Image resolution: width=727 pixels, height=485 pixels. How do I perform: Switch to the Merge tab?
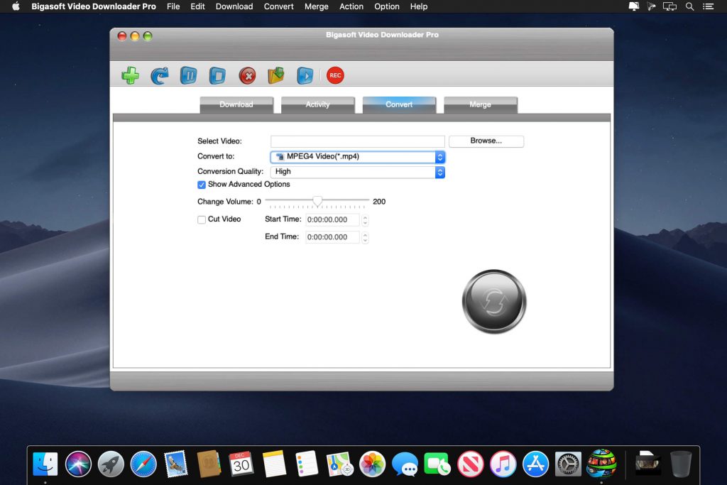(480, 104)
